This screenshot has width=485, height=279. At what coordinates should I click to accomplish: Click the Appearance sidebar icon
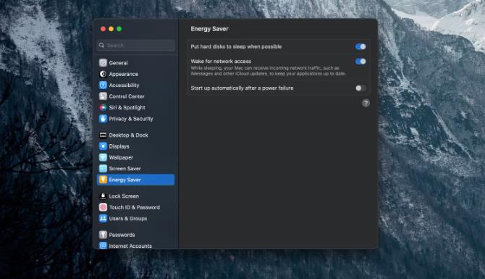[x=103, y=74]
